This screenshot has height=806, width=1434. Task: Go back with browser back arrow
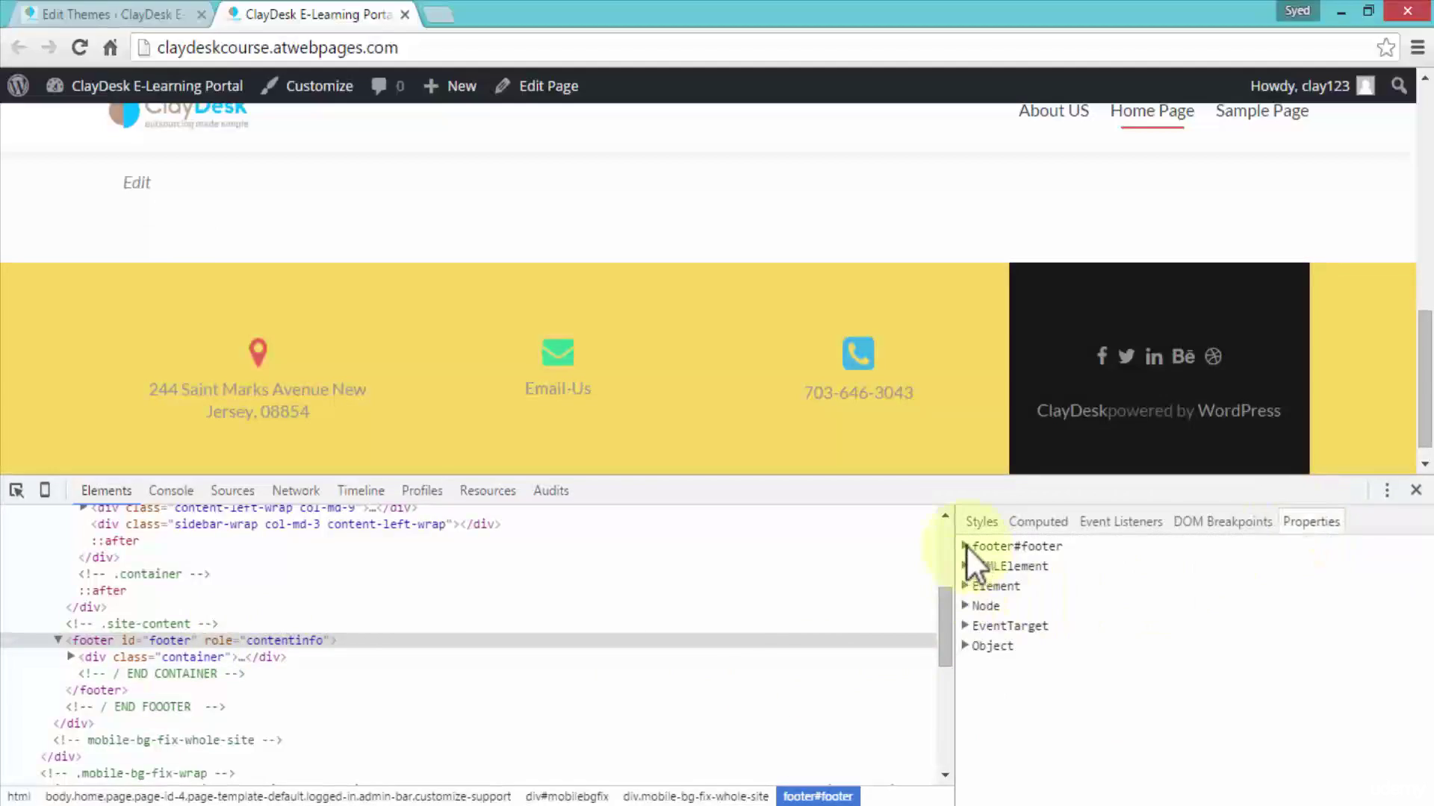[x=19, y=48]
